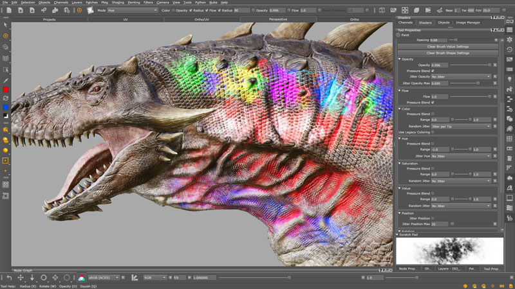Switch to the Ortho/UV view tab
This screenshot has height=289, width=515.
pyautogui.click(x=201, y=19)
